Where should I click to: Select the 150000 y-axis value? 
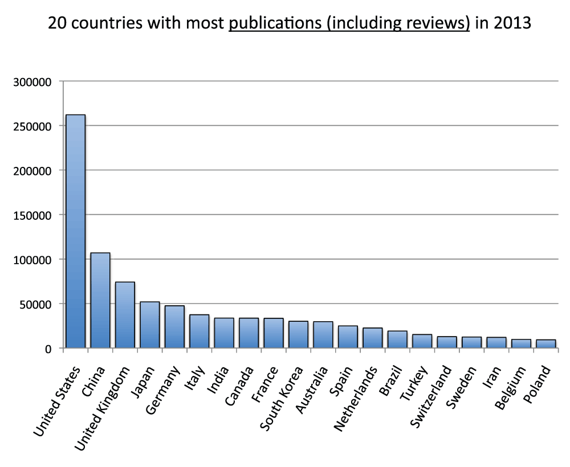[x=32, y=215]
